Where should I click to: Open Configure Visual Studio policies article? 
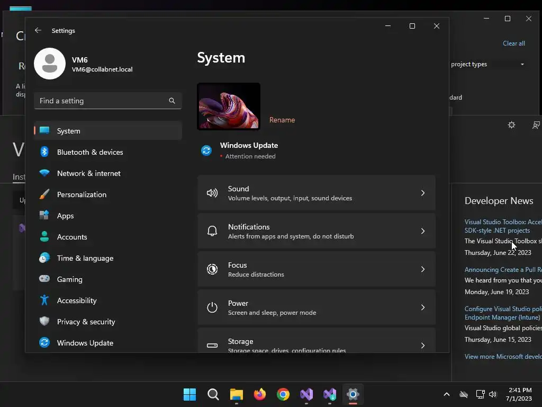(503, 313)
